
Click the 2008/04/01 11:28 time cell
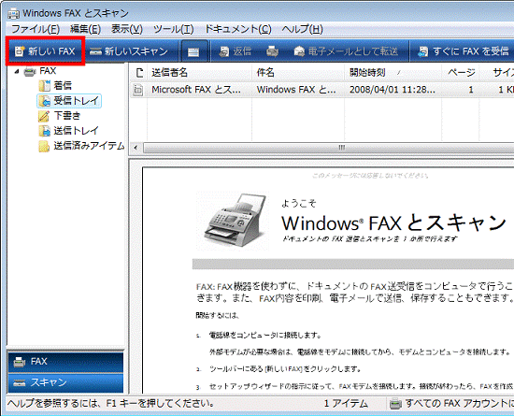393,90
